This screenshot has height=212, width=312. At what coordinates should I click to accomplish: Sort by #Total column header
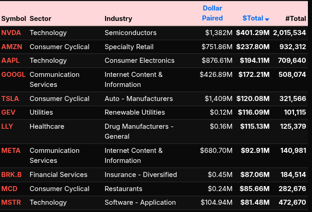[x=295, y=19]
